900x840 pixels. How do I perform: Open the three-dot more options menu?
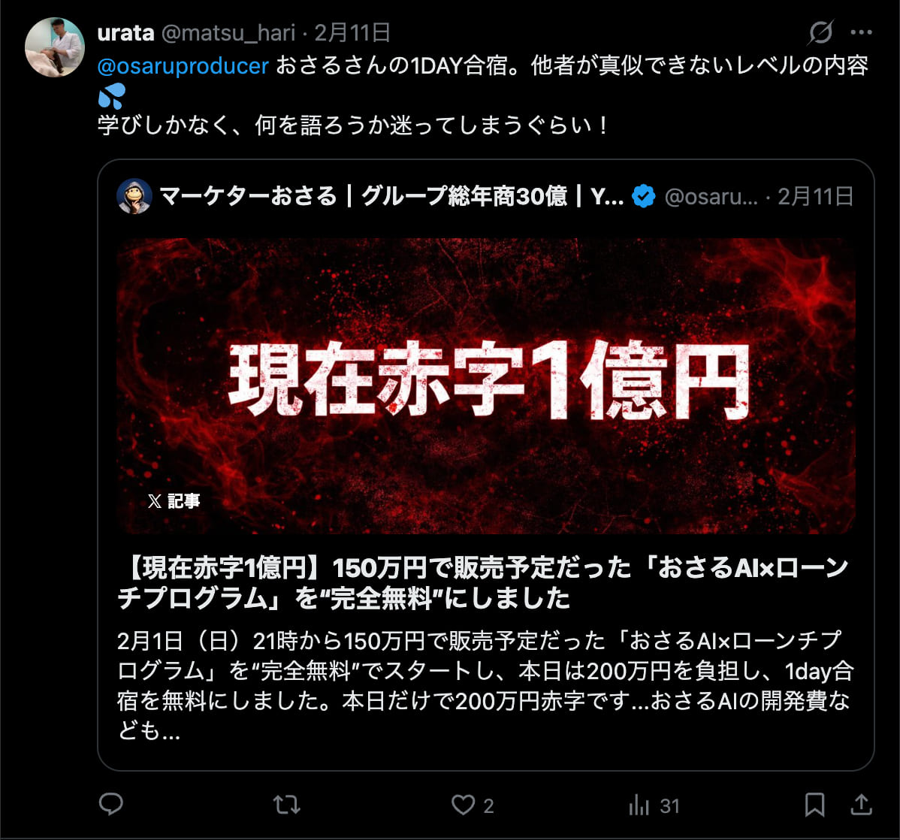click(862, 32)
